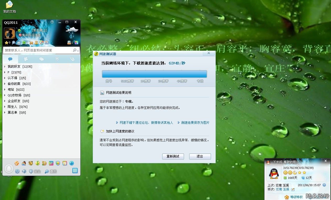Click the QQ main menu penguin button
The image size is (331, 200).
pos(9,169)
